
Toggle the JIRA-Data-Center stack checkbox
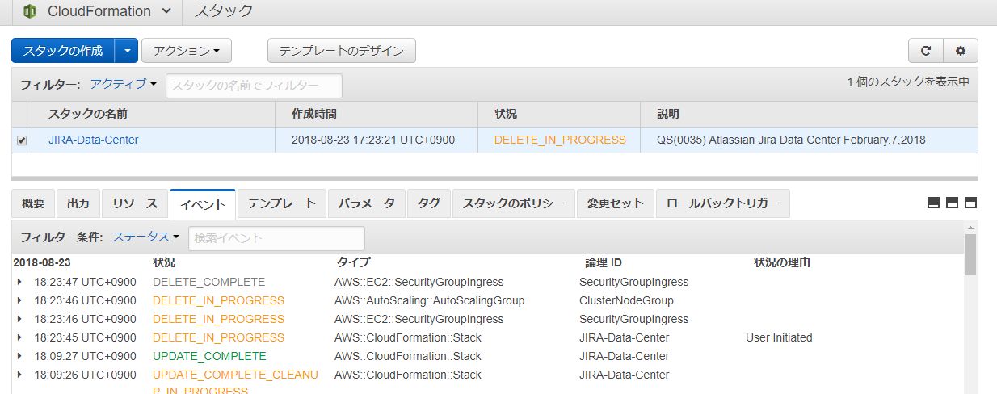(22, 140)
